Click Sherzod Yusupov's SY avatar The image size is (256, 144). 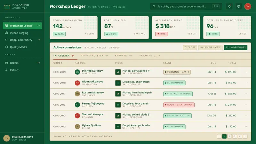(x=77, y=116)
